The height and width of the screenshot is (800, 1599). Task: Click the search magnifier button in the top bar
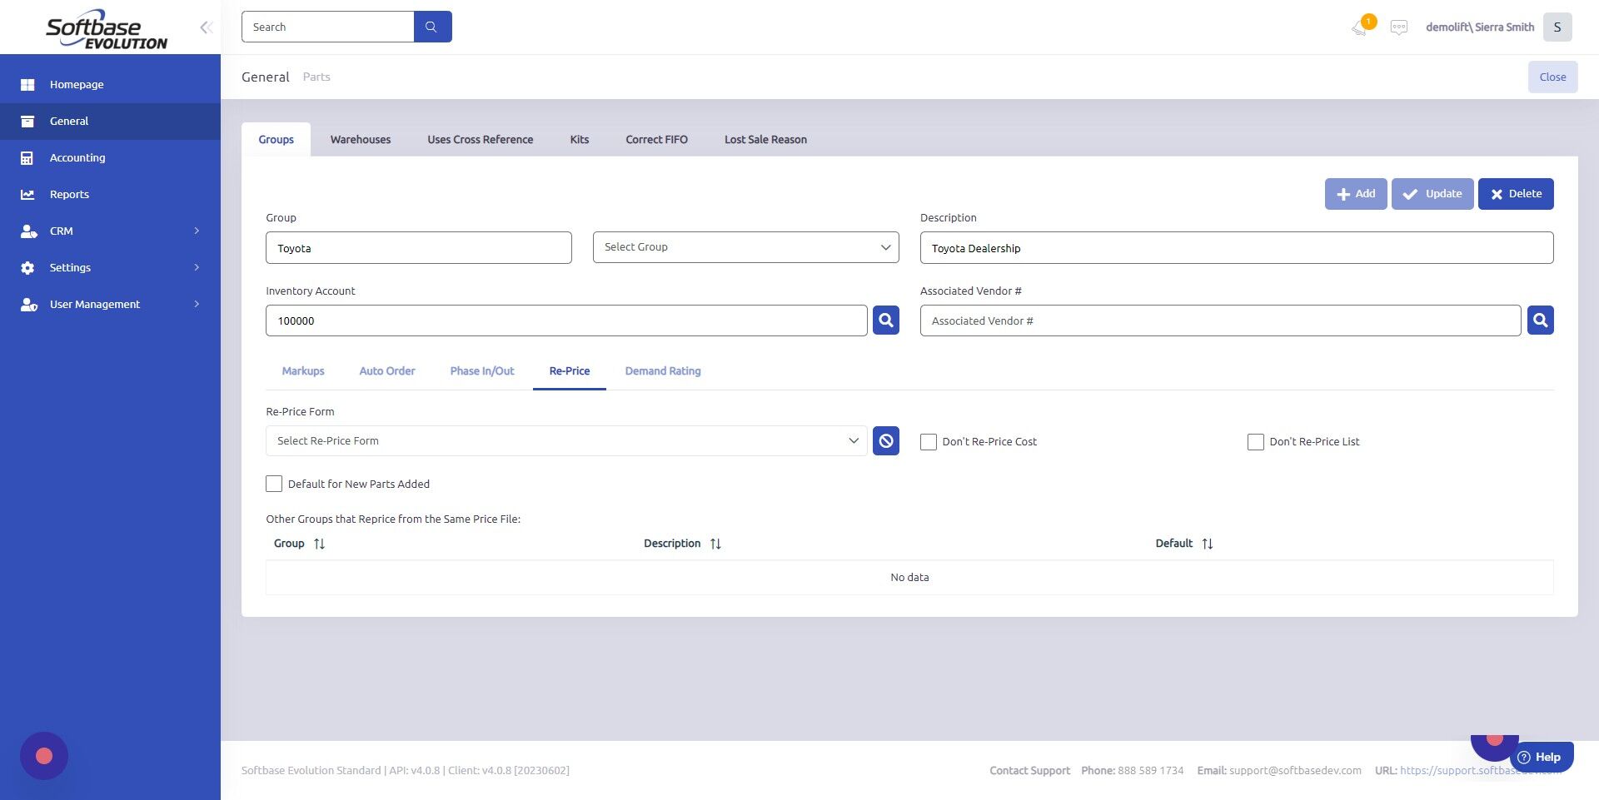[432, 27]
